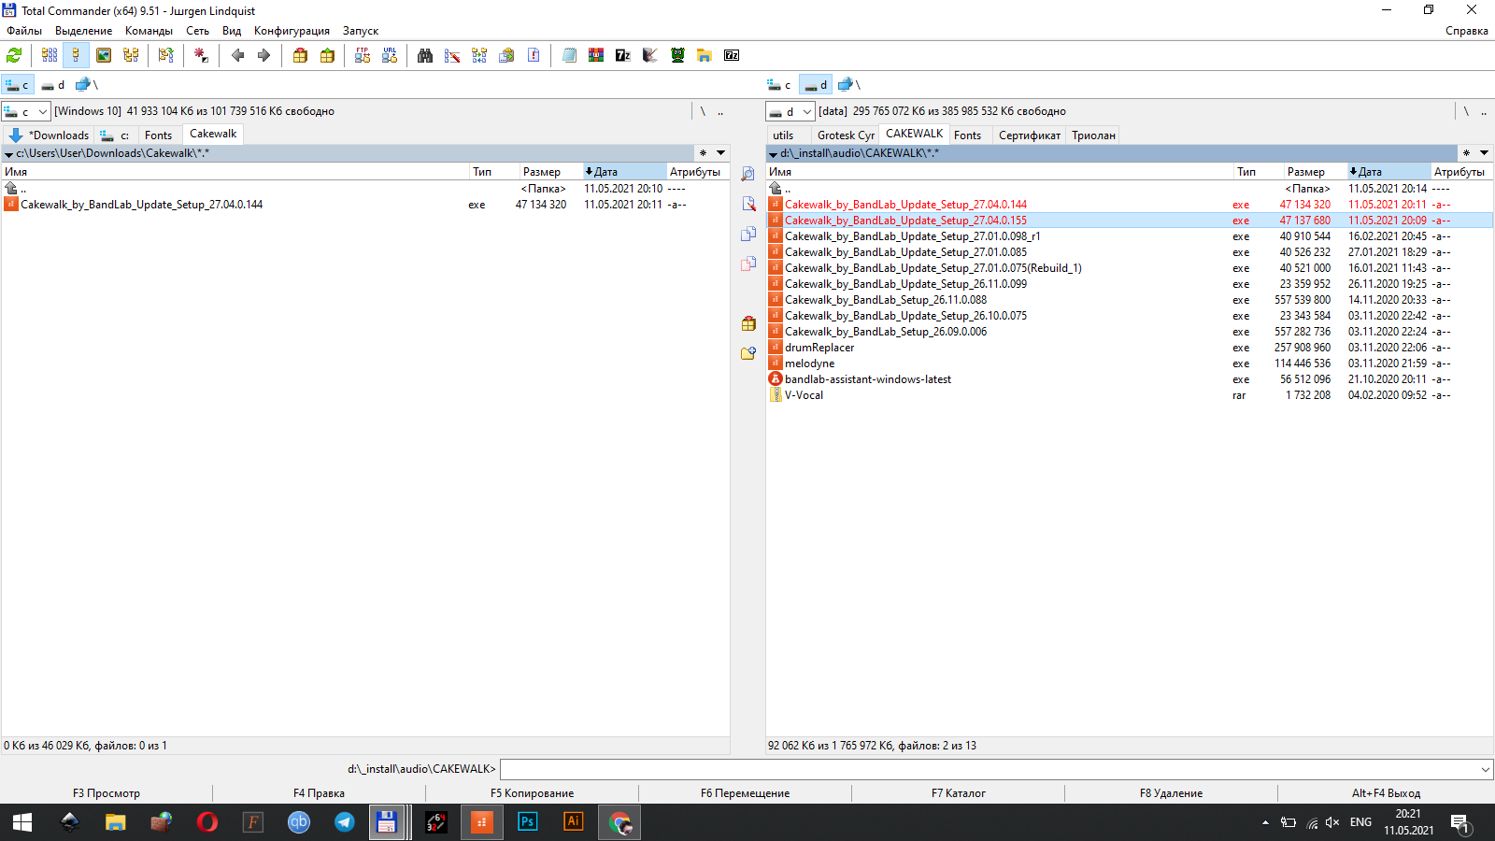Open right panel directory history arrow
This screenshot has height=841, width=1495.
click(x=1484, y=152)
